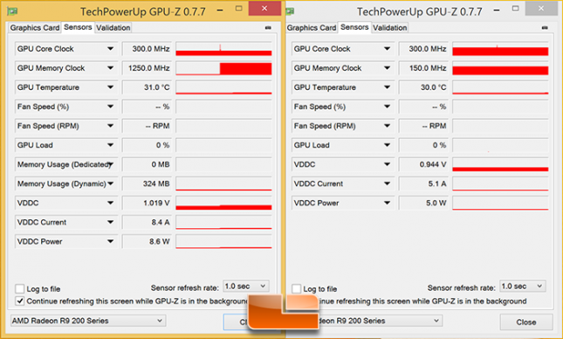This screenshot has height=339, width=563.
Task: Click VDDC graph in left window
Action: click(x=223, y=203)
